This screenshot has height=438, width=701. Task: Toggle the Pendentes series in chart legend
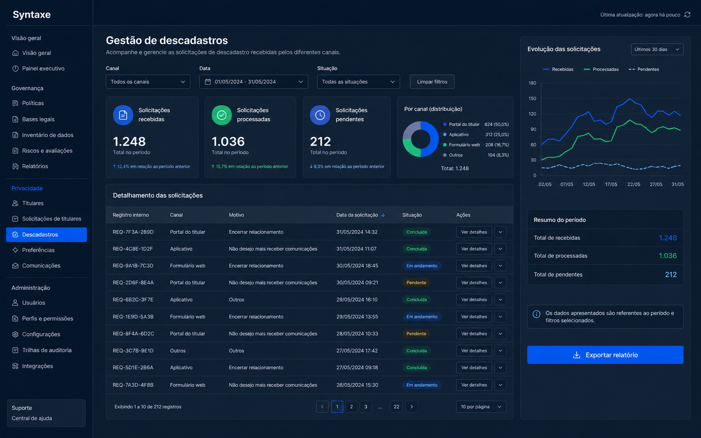tap(644, 69)
